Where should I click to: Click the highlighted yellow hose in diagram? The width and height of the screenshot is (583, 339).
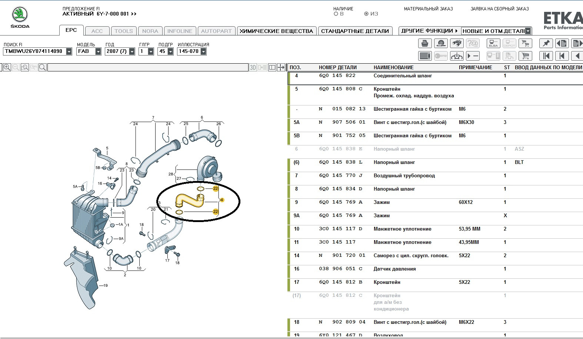point(189,201)
